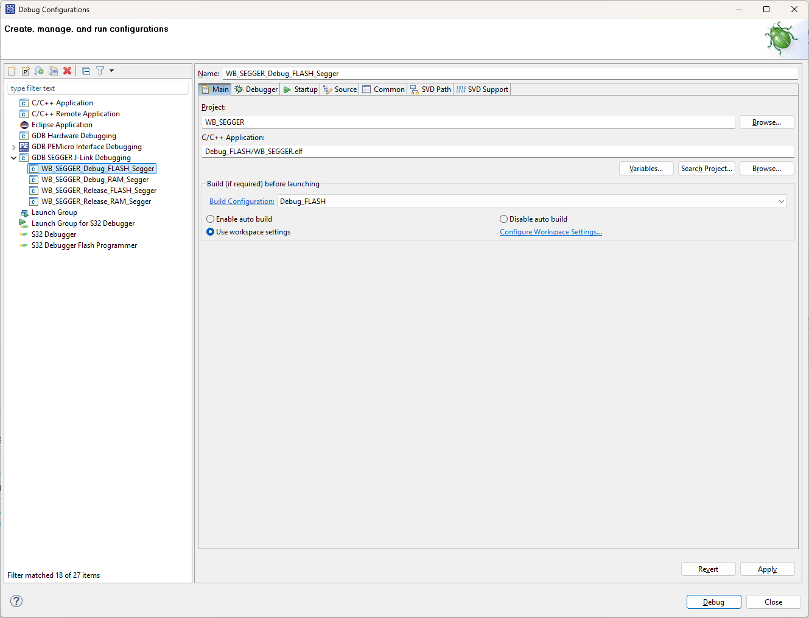
Task: Open the SVD Path tab
Action: pyautogui.click(x=430, y=90)
